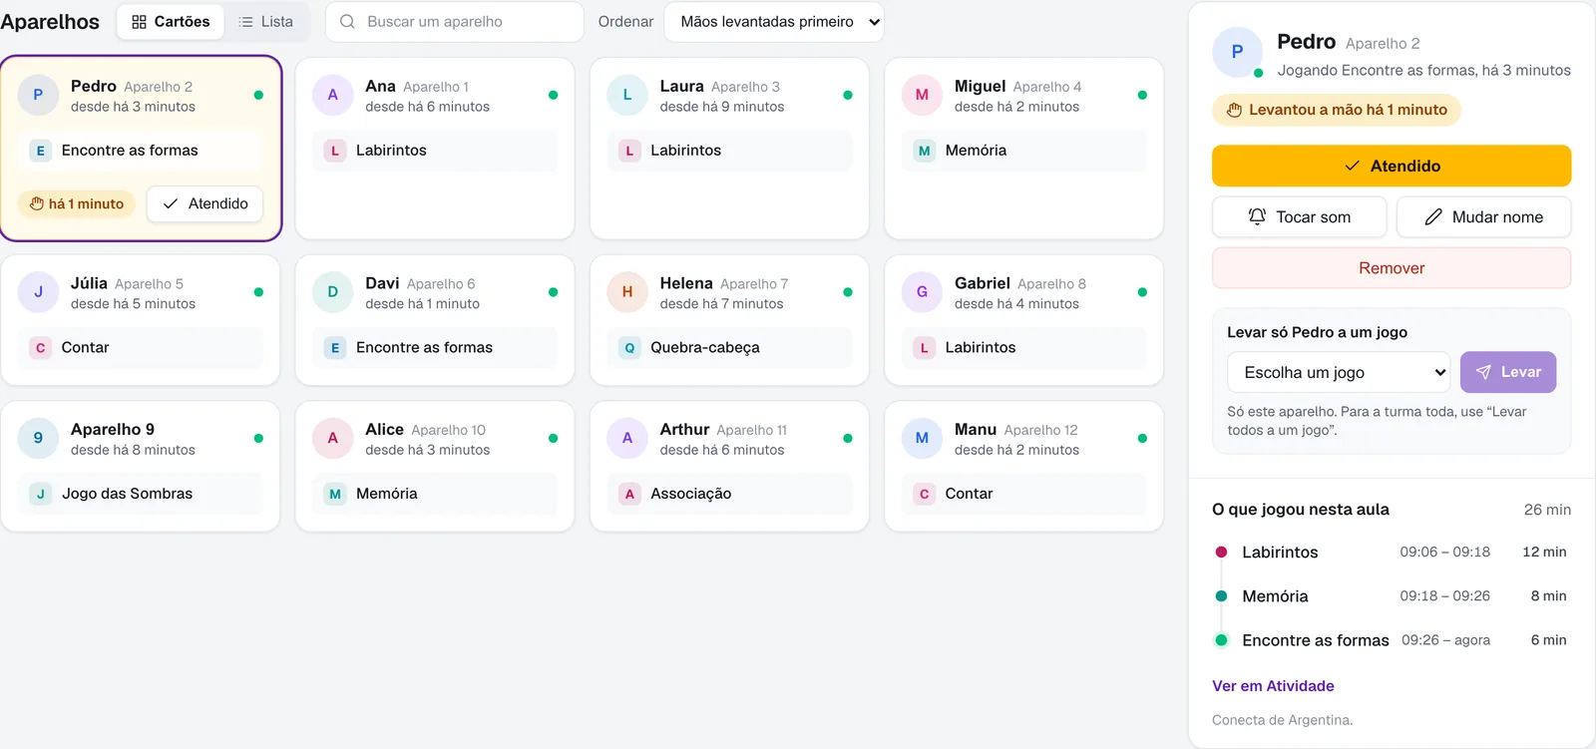Open the Ordenar sort dropdown
This screenshot has width=1596, height=749.
pos(774,22)
